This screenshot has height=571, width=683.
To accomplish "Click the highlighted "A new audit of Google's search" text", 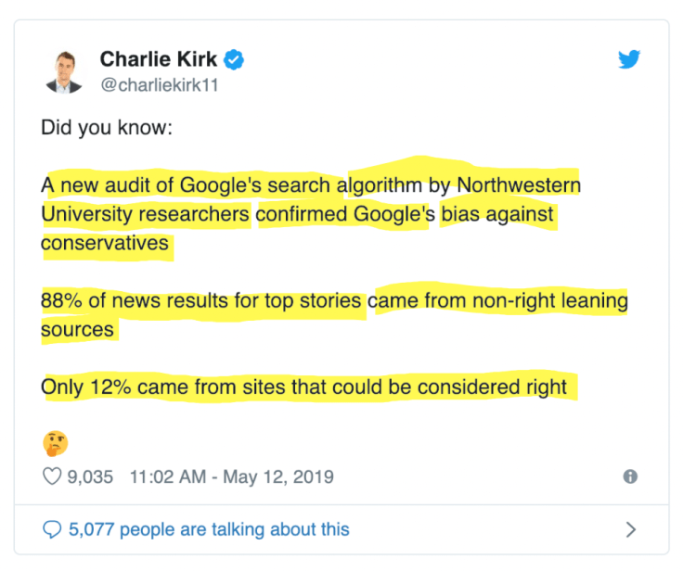I will pos(186,184).
